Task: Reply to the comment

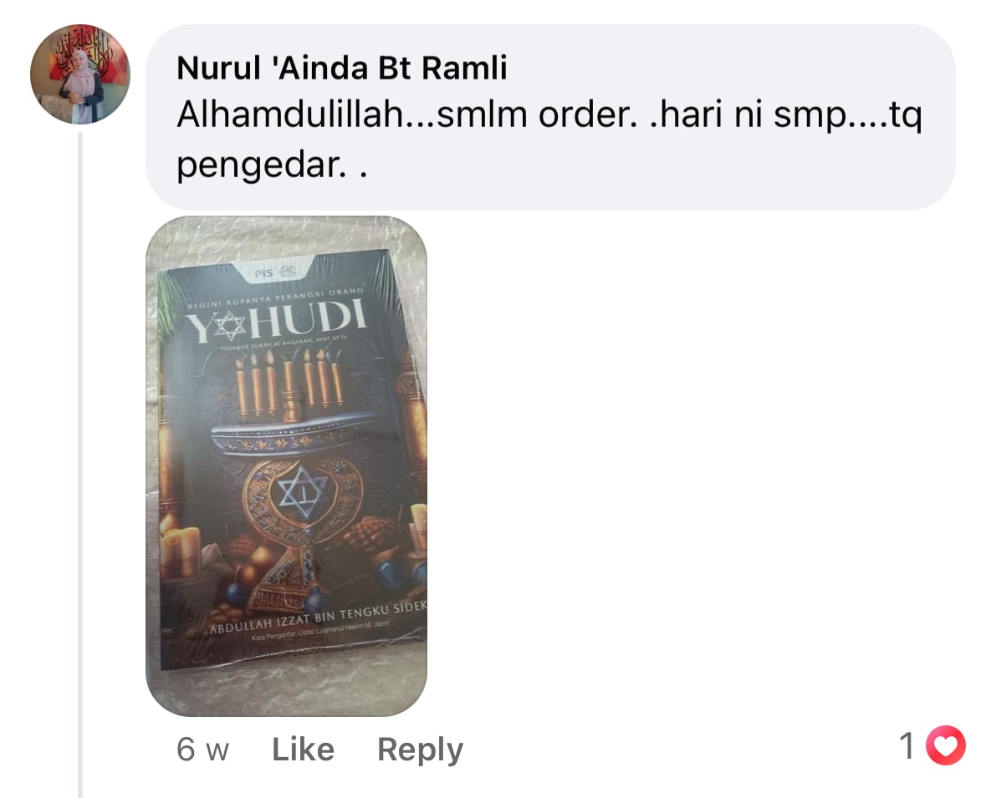Action: [x=420, y=750]
